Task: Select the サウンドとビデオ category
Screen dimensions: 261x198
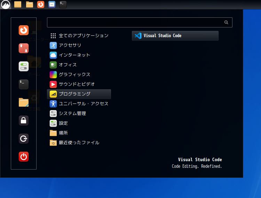Action: pyautogui.click(x=79, y=84)
